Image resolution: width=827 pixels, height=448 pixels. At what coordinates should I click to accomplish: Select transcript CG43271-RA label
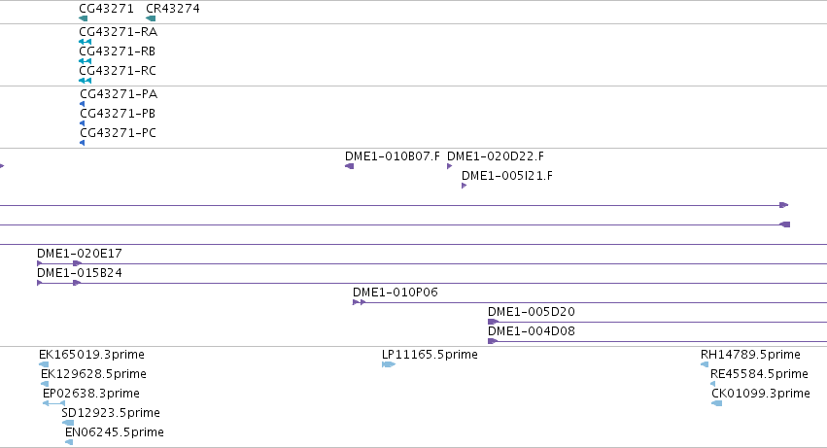coord(119,32)
